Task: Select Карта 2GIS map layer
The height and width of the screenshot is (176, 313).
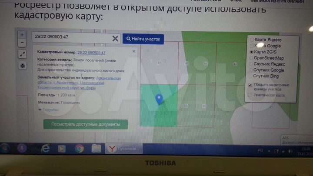Action: click(263, 52)
